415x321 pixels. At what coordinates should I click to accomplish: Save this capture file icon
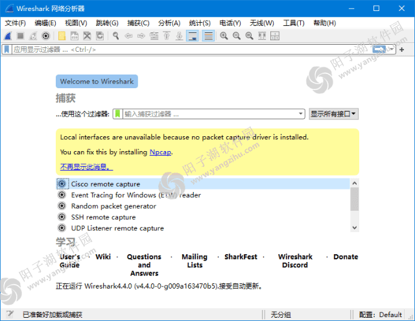(x=75, y=36)
